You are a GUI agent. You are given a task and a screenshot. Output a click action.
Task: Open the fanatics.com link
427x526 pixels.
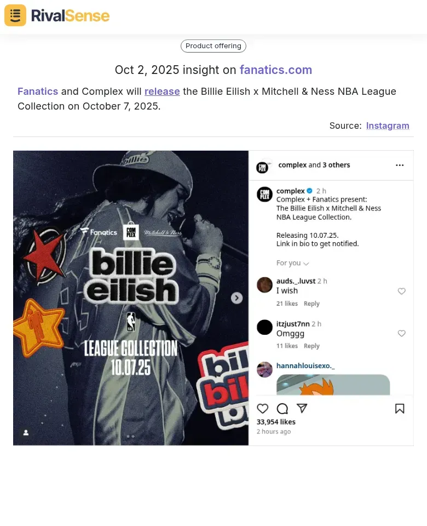point(276,70)
